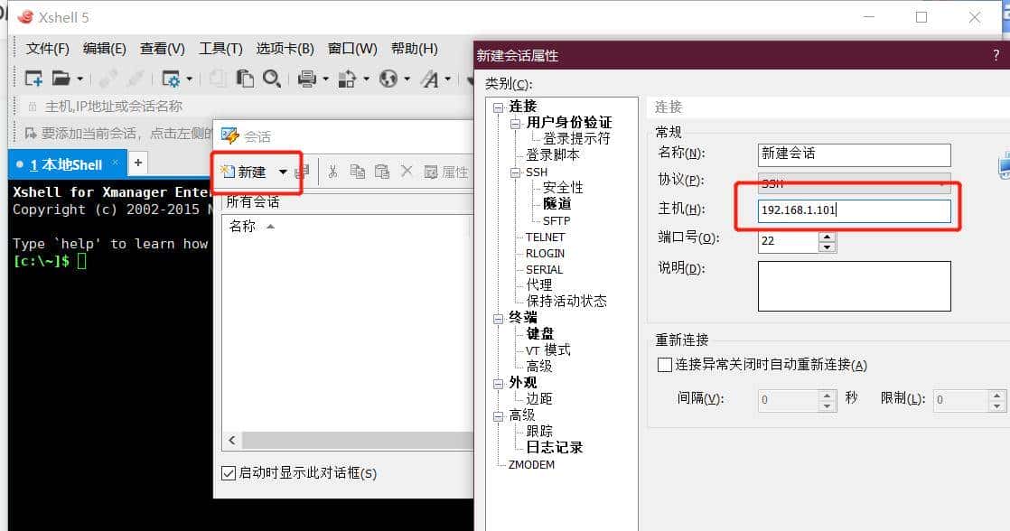Open the dropdown arrow beside the color scheme icon
The image size is (1010, 531).
(x=366, y=79)
